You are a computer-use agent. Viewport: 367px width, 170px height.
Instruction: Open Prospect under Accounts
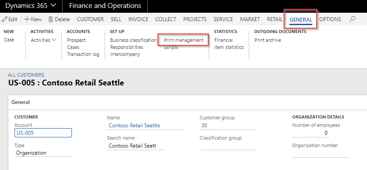coord(76,40)
